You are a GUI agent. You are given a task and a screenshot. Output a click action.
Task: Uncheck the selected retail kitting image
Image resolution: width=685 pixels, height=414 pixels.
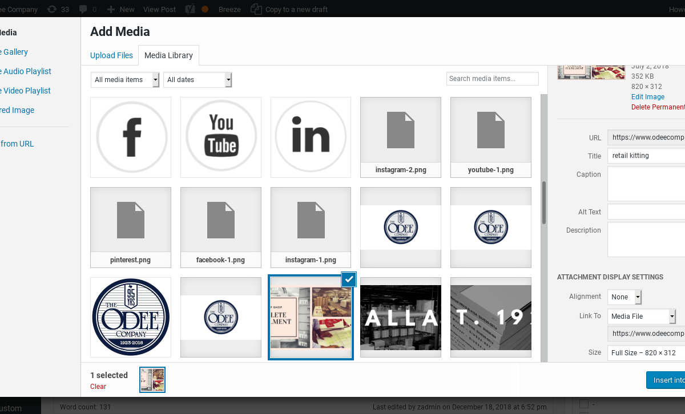click(x=349, y=279)
